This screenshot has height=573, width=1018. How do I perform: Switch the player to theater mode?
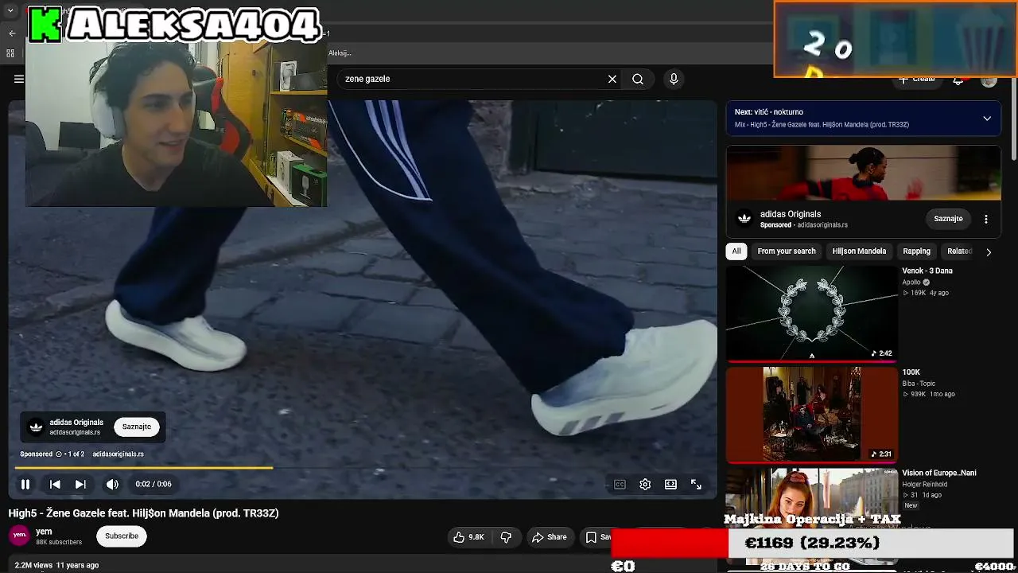coord(670,484)
